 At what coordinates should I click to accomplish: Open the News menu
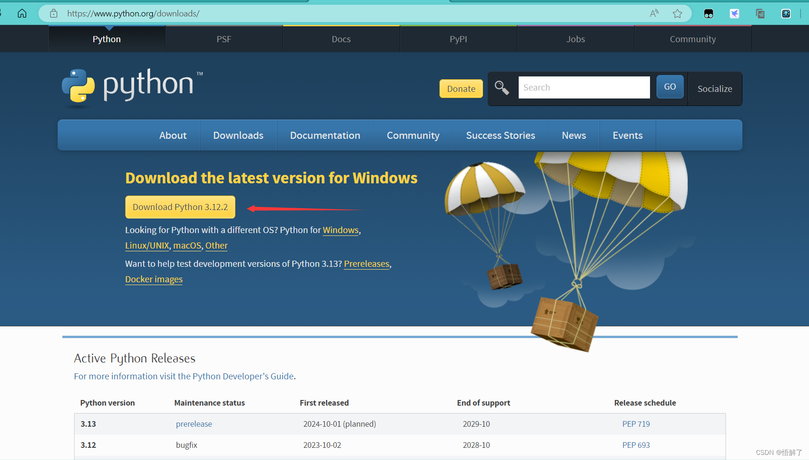click(574, 136)
